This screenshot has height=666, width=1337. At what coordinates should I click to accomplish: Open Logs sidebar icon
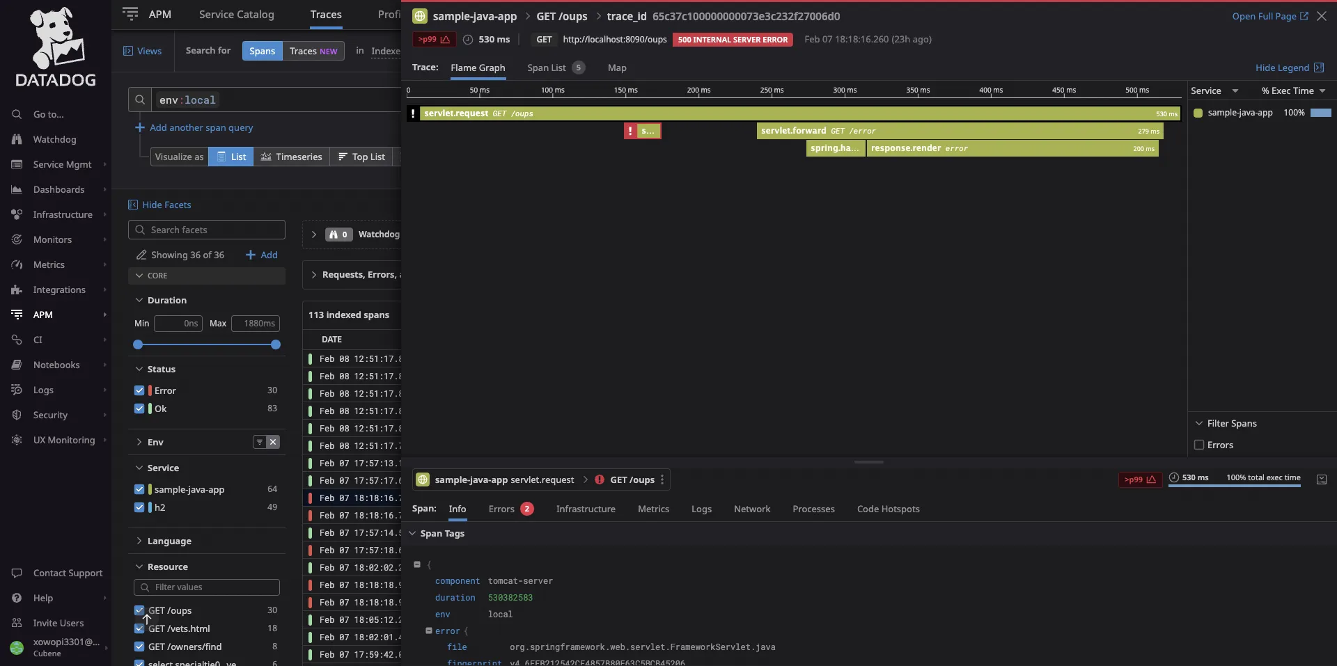point(17,390)
